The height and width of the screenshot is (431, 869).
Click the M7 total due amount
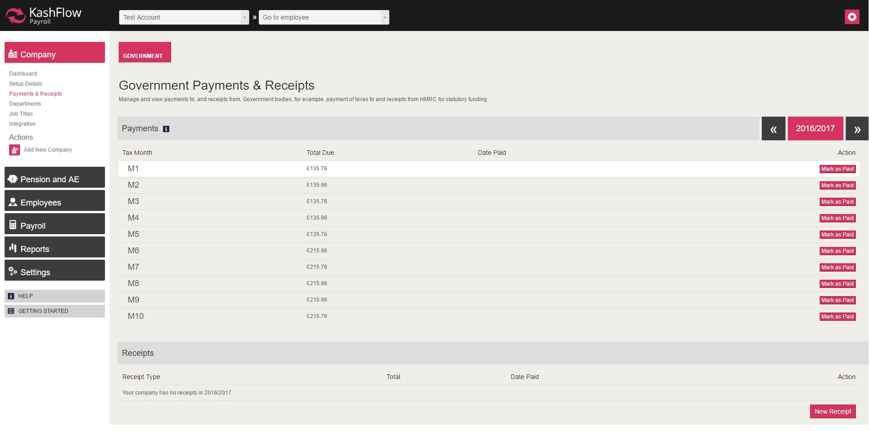[317, 267]
